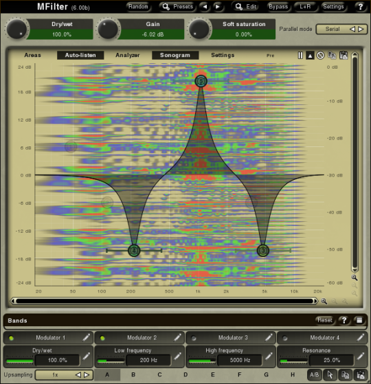Viewport: 371px width, 384px height.
Task: Open Bands panel help question mark
Action: tap(344, 320)
